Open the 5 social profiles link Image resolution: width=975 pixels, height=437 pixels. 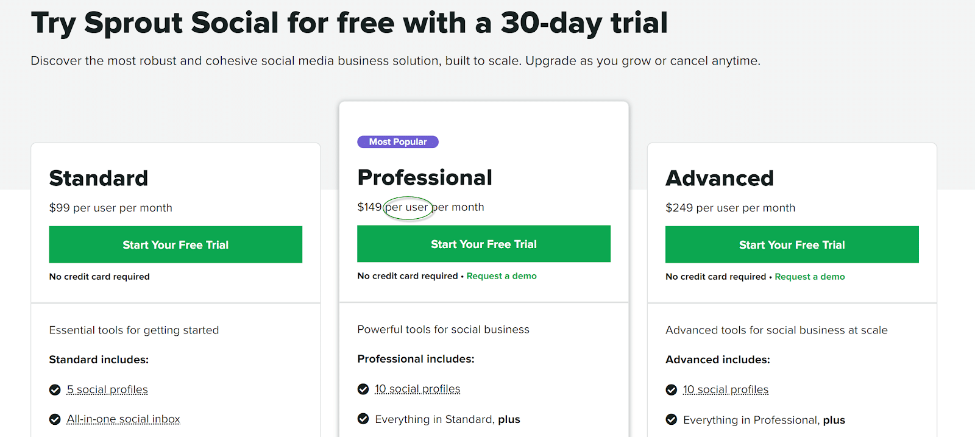click(108, 389)
